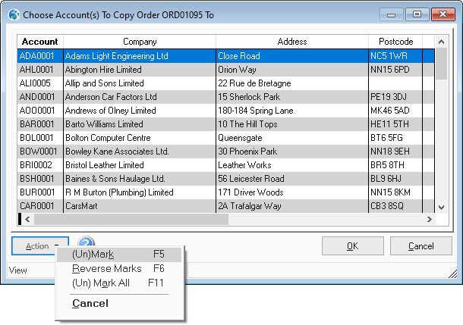Click the horizontal scrollbar right arrow
Image resolution: width=463 pixels, height=325 pixels.
pyautogui.click(x=429, y=219)
